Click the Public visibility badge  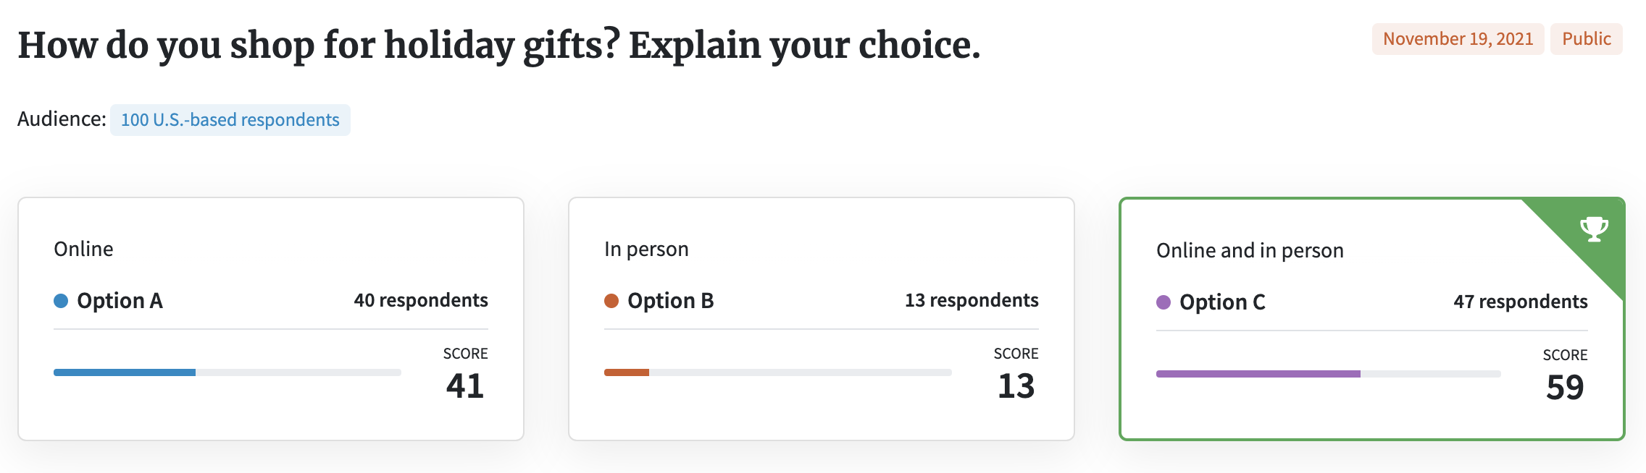(1587, 38)
